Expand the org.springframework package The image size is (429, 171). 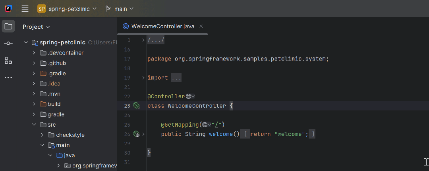coord(58,166)
